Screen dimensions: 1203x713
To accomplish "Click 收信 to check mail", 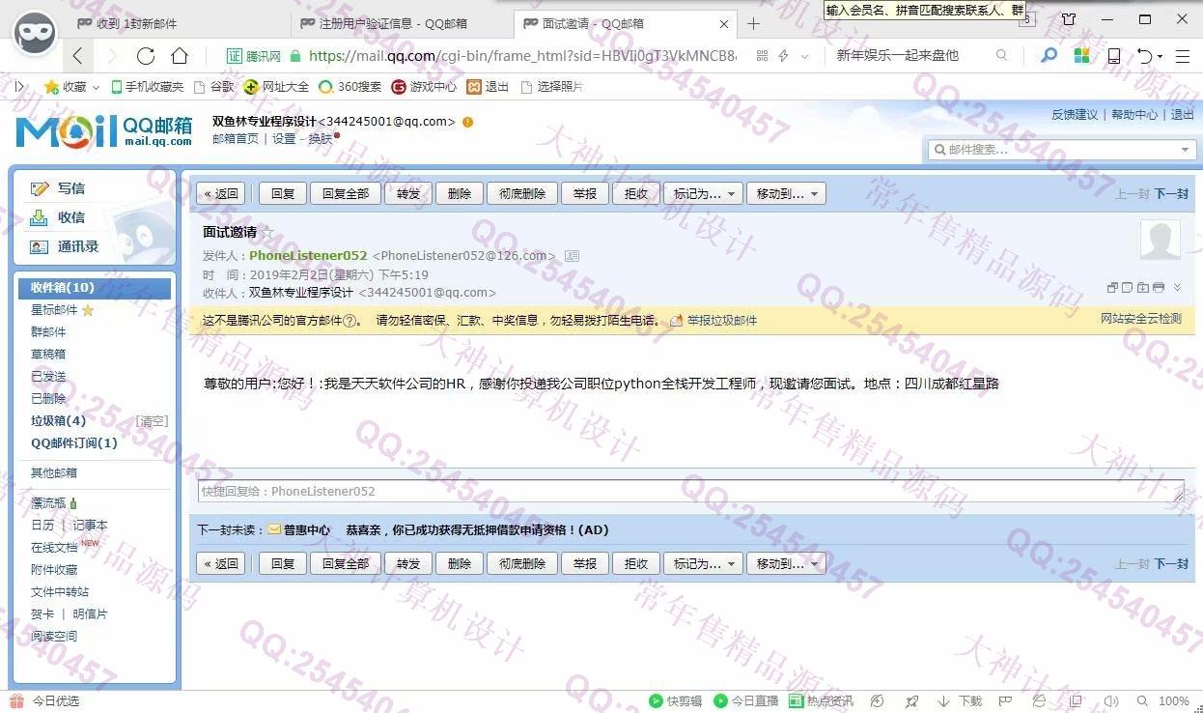I will tap(58, 217).
